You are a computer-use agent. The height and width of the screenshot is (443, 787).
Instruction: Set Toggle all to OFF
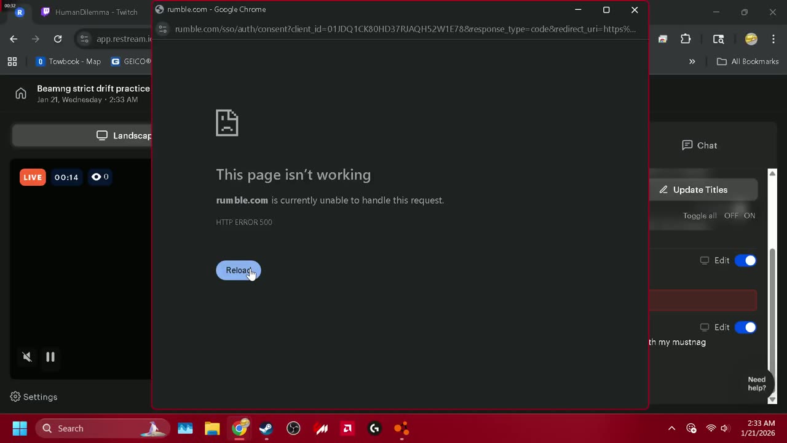tap(731, 215)
